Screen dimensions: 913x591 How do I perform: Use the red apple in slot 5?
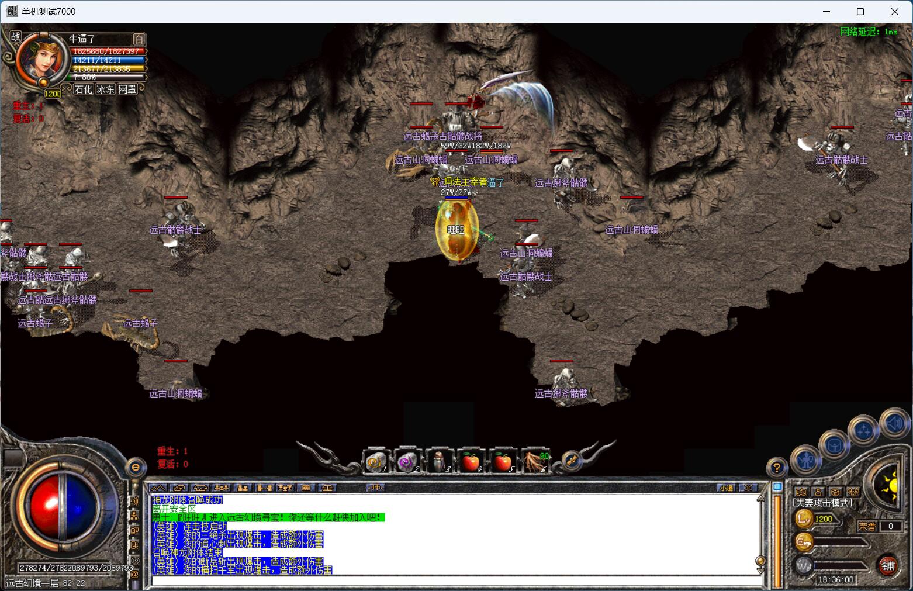click(x=502, y=462)
